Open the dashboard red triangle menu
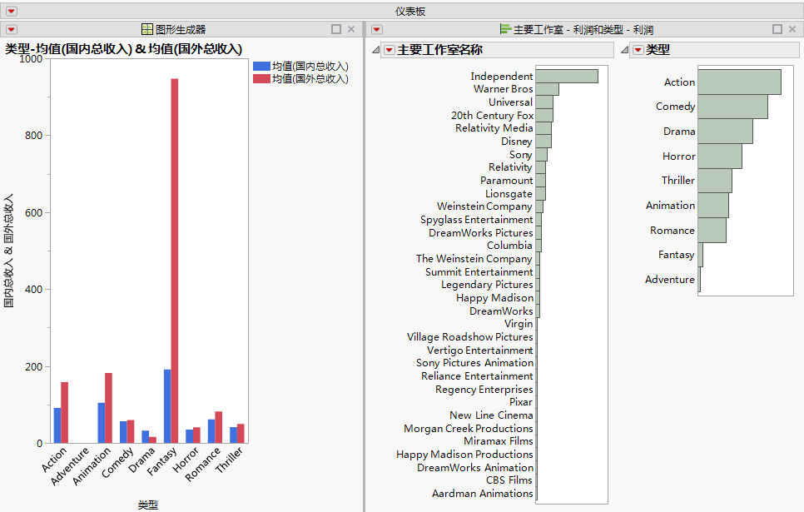The height and width of the screenshot is (512, 804). coord(12,12)
